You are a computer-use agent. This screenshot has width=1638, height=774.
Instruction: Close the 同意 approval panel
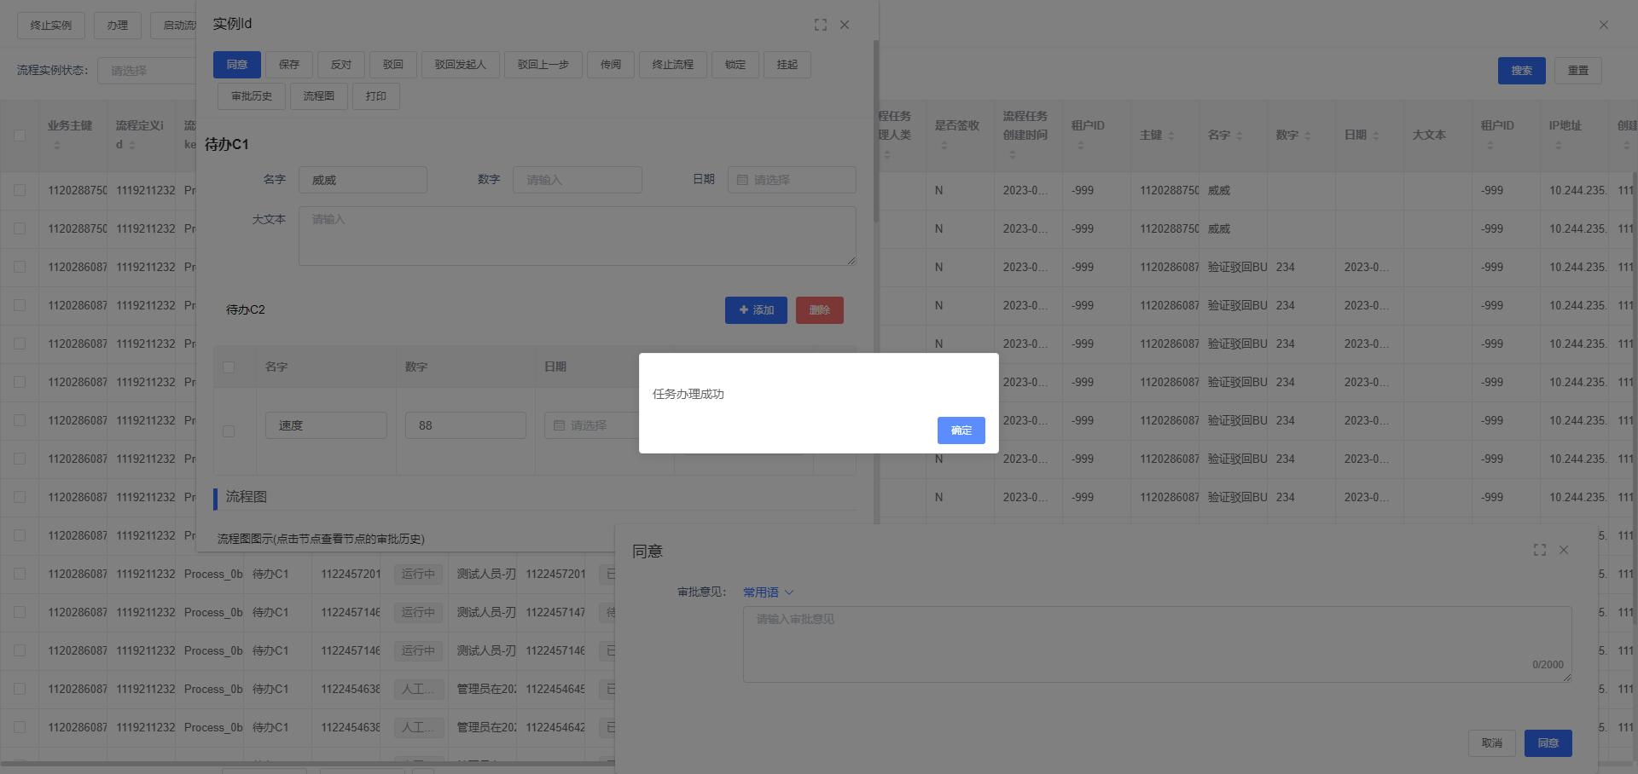pyautogui.click(x=1564, y=550)
